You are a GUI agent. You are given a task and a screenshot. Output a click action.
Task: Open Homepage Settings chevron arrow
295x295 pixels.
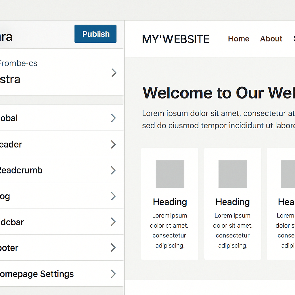[113, 274]
